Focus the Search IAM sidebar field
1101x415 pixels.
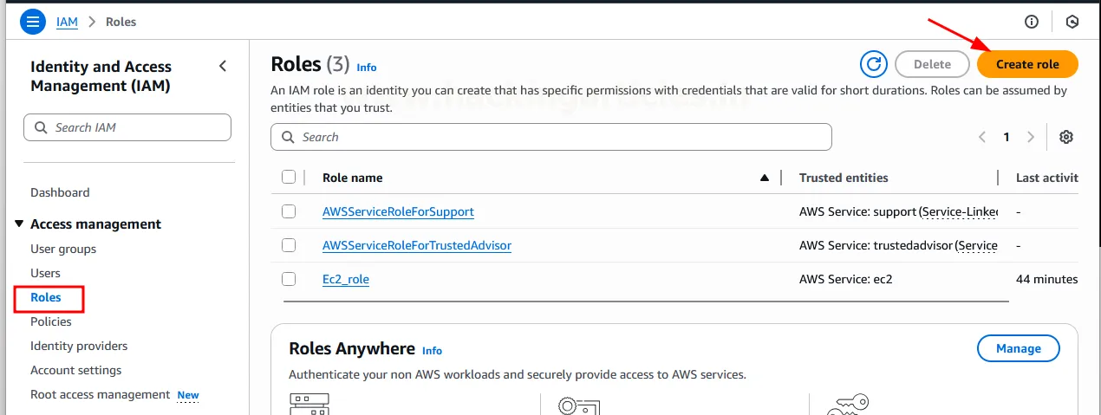click(127, 127)
